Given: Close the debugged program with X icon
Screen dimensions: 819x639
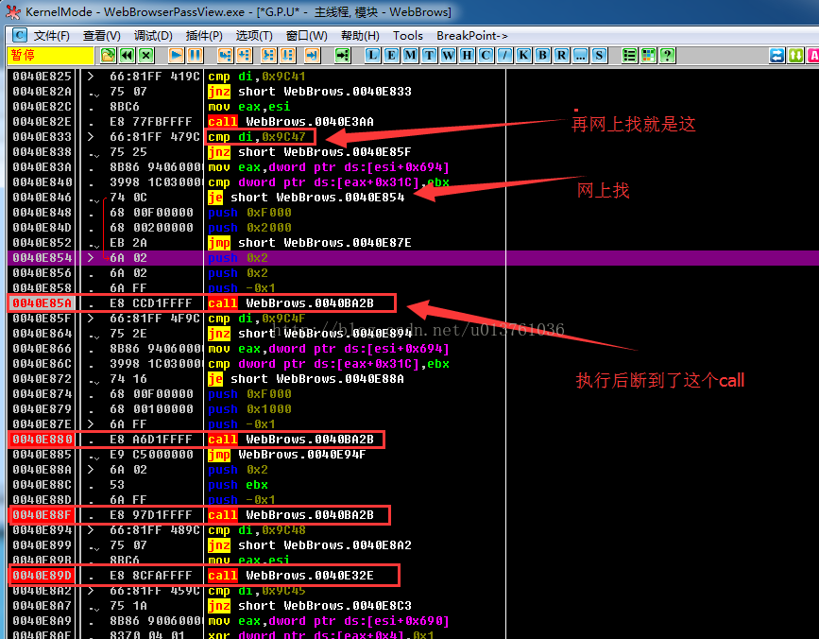Looking at the screenshot, I should [x=146, y=56].
